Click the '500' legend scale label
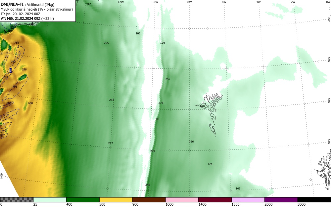Image resolution: width=331 pixels, height=207 pixels. pos(102,204)
